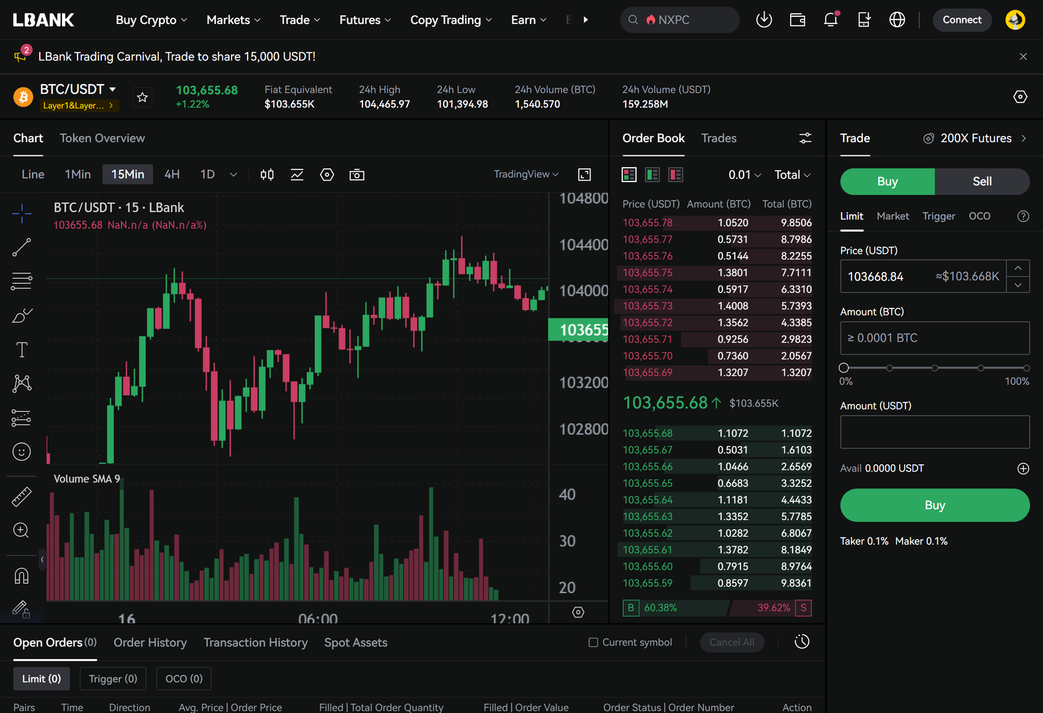The width and height of the screenshot is (1043, 713).
Task: Select the trend line drawing tool
Action: tap(22, 247)
